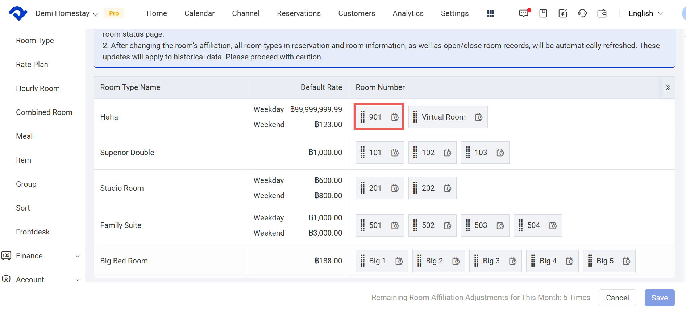Open the apps grid icon in top bar

pos(490,13)
